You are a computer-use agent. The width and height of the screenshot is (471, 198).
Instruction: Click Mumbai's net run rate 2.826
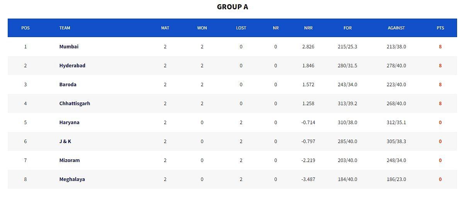(x=308, y=46)
